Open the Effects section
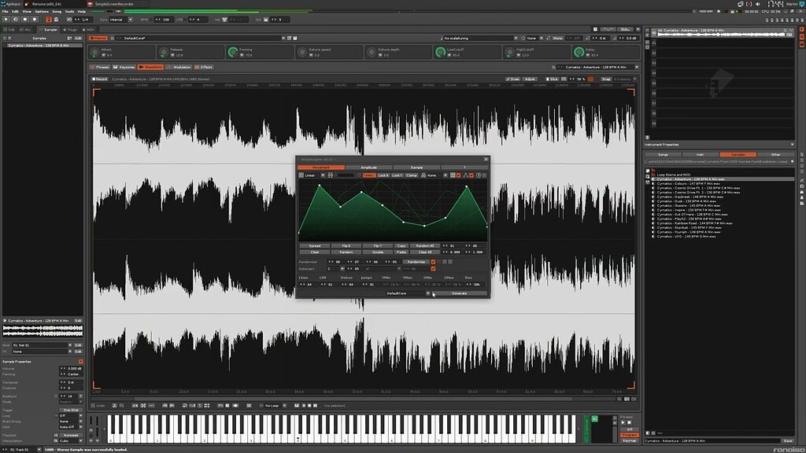The width and height of the screenshot is (806, 453). pyautogui.click(x=204, y=68)
